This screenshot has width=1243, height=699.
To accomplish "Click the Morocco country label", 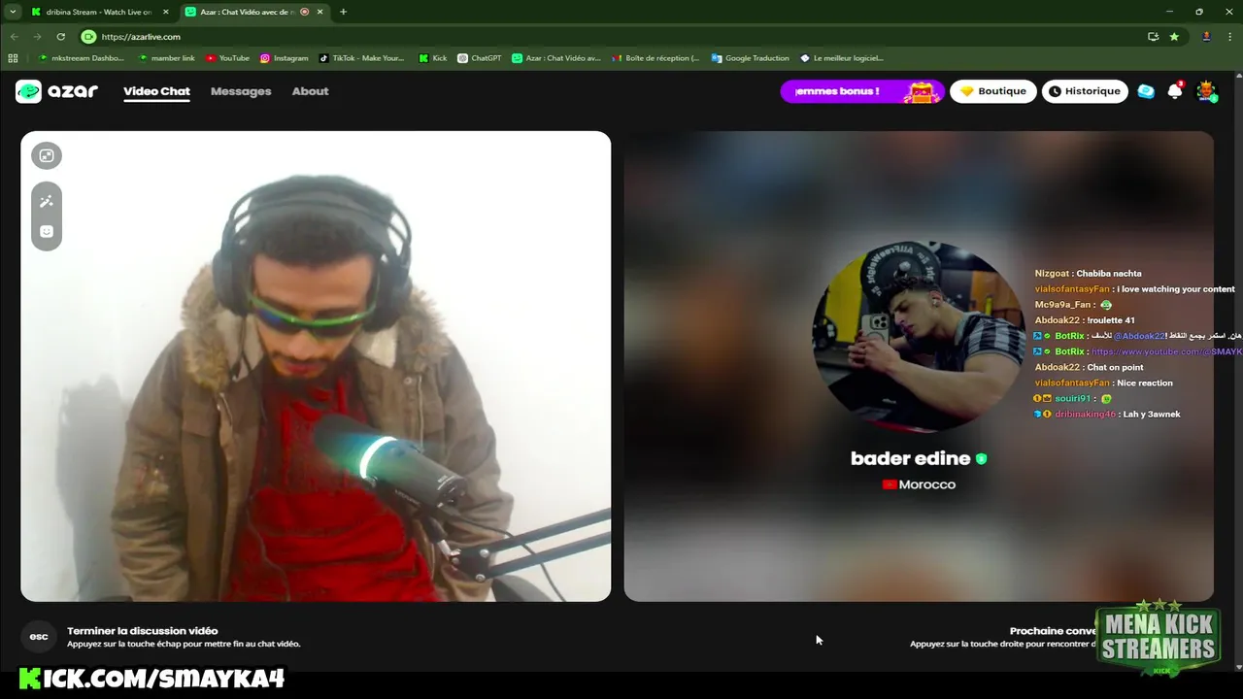I will (919, 484).
